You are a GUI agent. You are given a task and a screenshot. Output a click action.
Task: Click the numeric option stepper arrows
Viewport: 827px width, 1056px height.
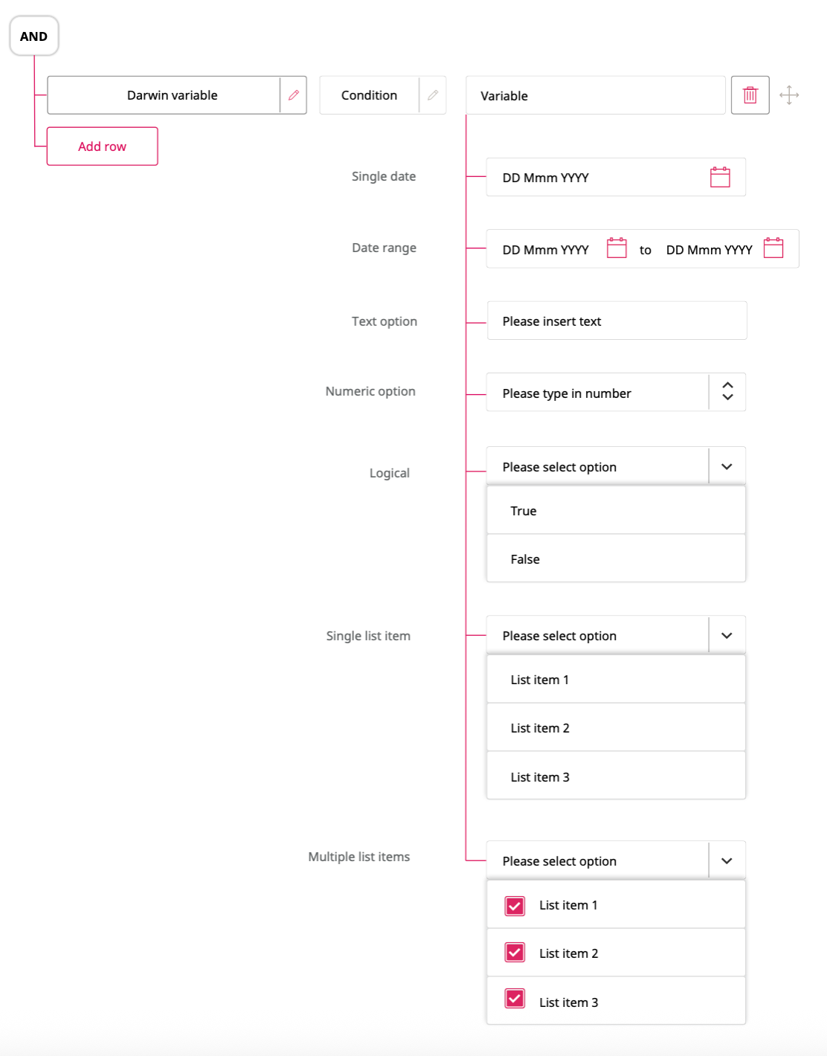727,391
